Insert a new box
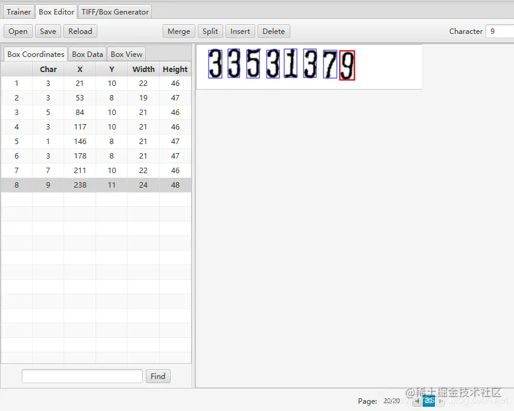Image resolution: width=514 pixels, height=411 pixels. pyautogui.click(x=240, y=31)
